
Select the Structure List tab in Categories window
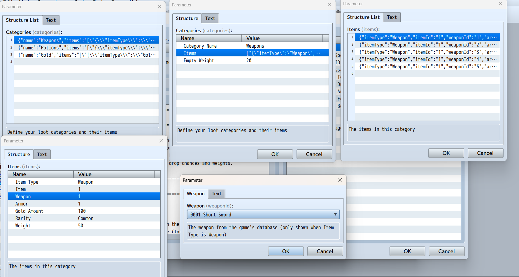point(22,20)
